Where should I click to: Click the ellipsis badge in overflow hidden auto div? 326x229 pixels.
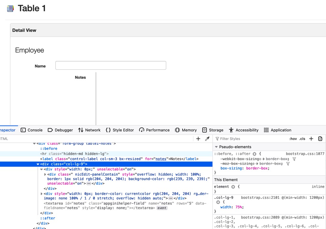[x=171, y=198]
